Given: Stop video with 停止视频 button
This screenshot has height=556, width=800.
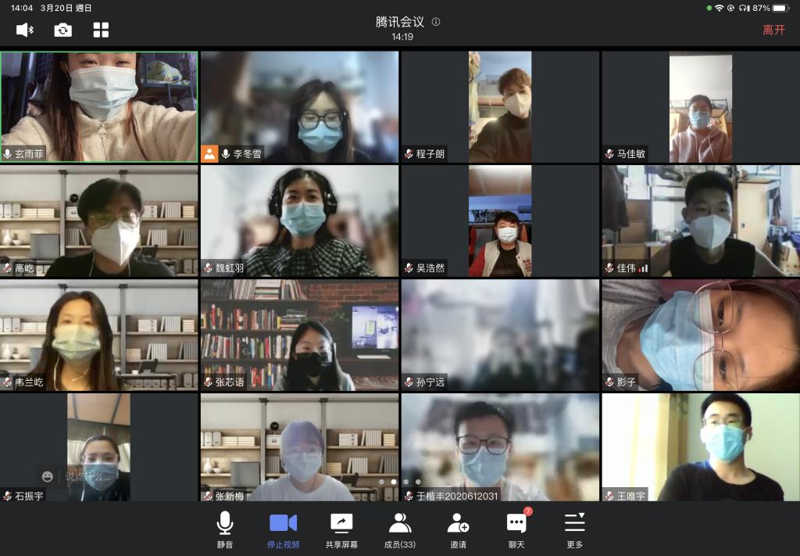Looking at the screenshot, I should [283, 529].
